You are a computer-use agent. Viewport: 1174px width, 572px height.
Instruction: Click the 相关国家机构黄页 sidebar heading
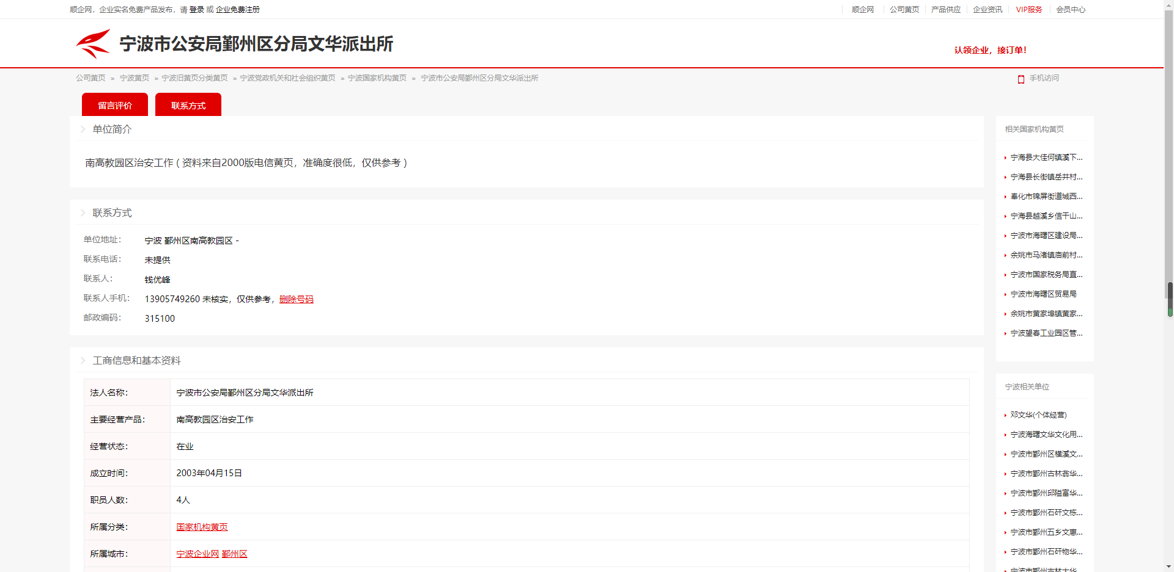(1034, 129)
